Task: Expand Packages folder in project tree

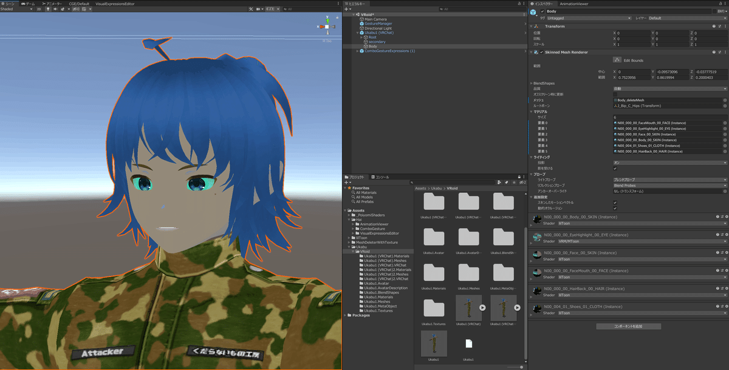Action: [345, 315]
